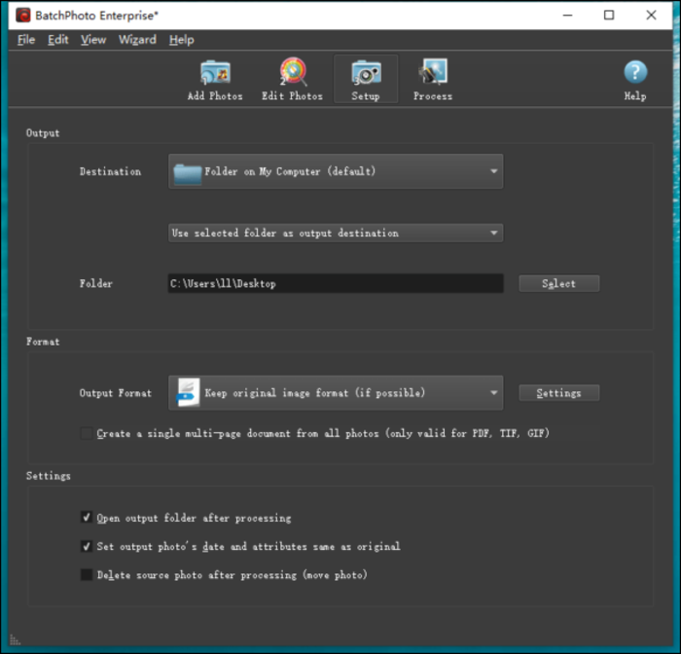
Task: Click the Output Format label
Action: pos(116,393)
